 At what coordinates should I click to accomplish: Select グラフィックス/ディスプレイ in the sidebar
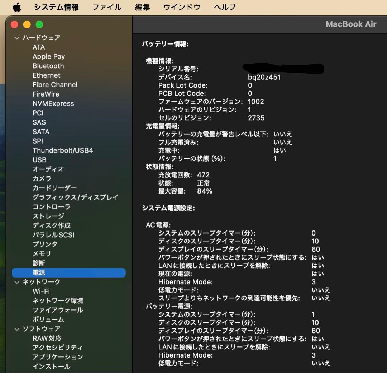point(75,197)
